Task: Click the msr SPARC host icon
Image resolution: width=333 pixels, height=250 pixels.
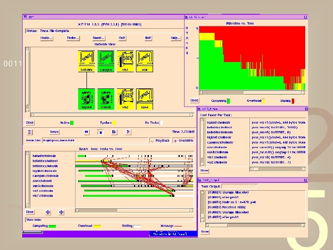Action: pos(144,61)
